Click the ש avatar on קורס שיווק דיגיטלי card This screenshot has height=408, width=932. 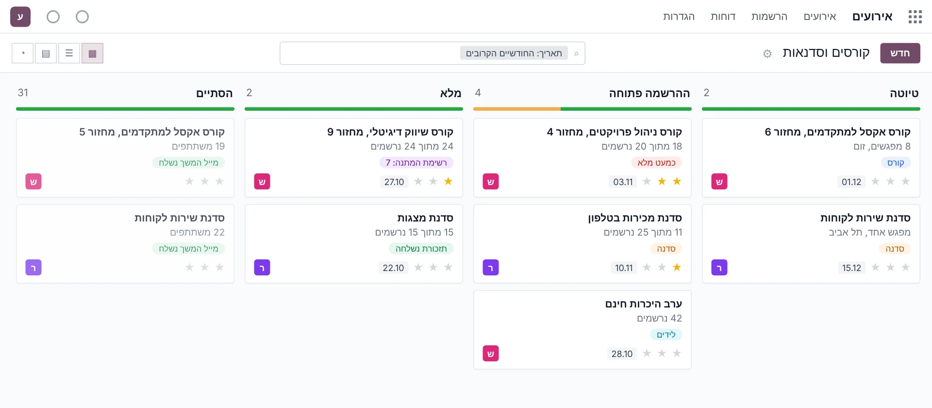pyautogui.click(x=262, y=182)
